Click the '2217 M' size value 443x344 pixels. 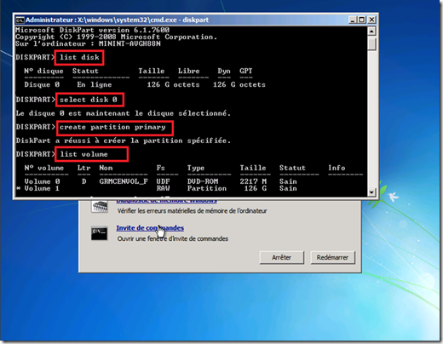253,181
